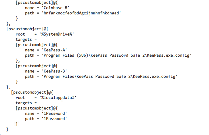Click the 'targets' keyword under the %SystemDrive% root
This screenshot has width=209, height=135.
[x=24, y=39]
